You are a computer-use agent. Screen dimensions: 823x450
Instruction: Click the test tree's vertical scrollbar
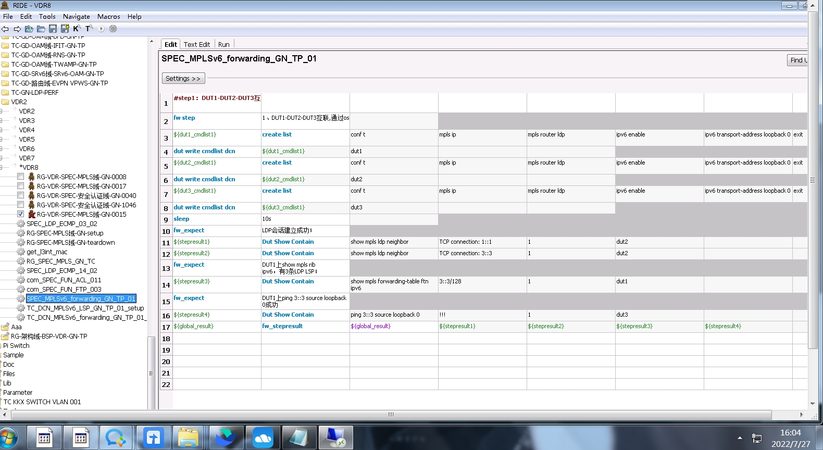tap(151, 372)
